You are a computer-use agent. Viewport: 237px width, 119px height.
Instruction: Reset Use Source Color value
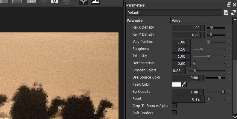(229, 78)
